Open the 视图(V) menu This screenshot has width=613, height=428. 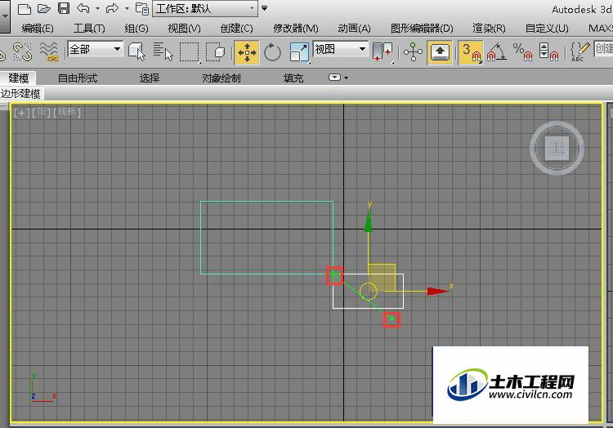(x=184, y=28)
